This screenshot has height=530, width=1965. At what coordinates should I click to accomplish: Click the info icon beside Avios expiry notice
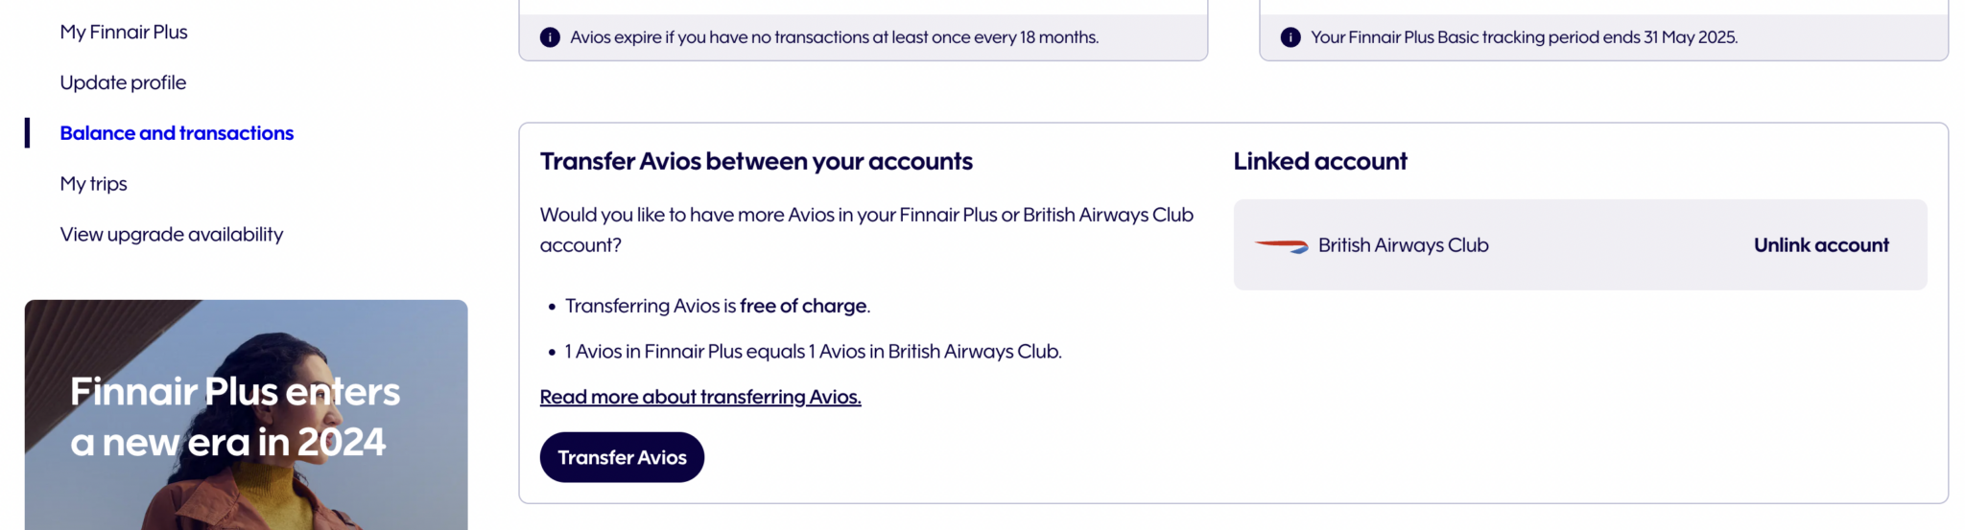pos(550,37)
